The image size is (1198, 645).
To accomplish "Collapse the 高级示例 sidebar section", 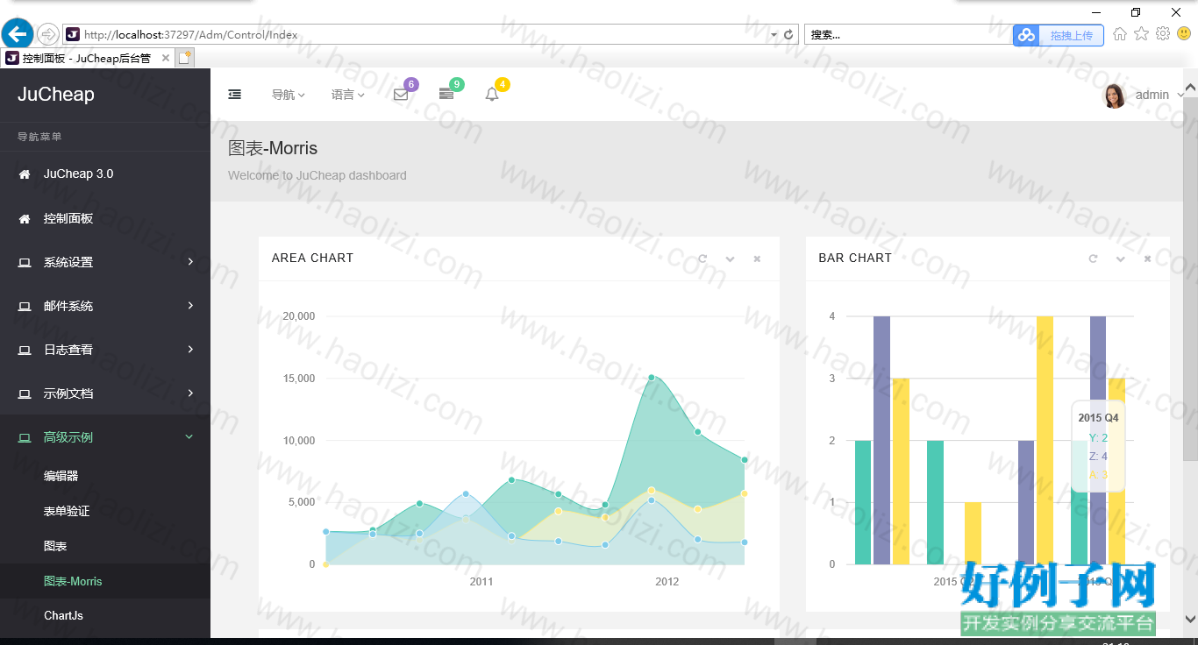I will pos(105,437).
